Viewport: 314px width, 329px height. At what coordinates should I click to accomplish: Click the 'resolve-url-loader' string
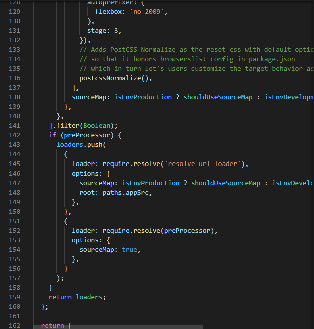(202, 164)
